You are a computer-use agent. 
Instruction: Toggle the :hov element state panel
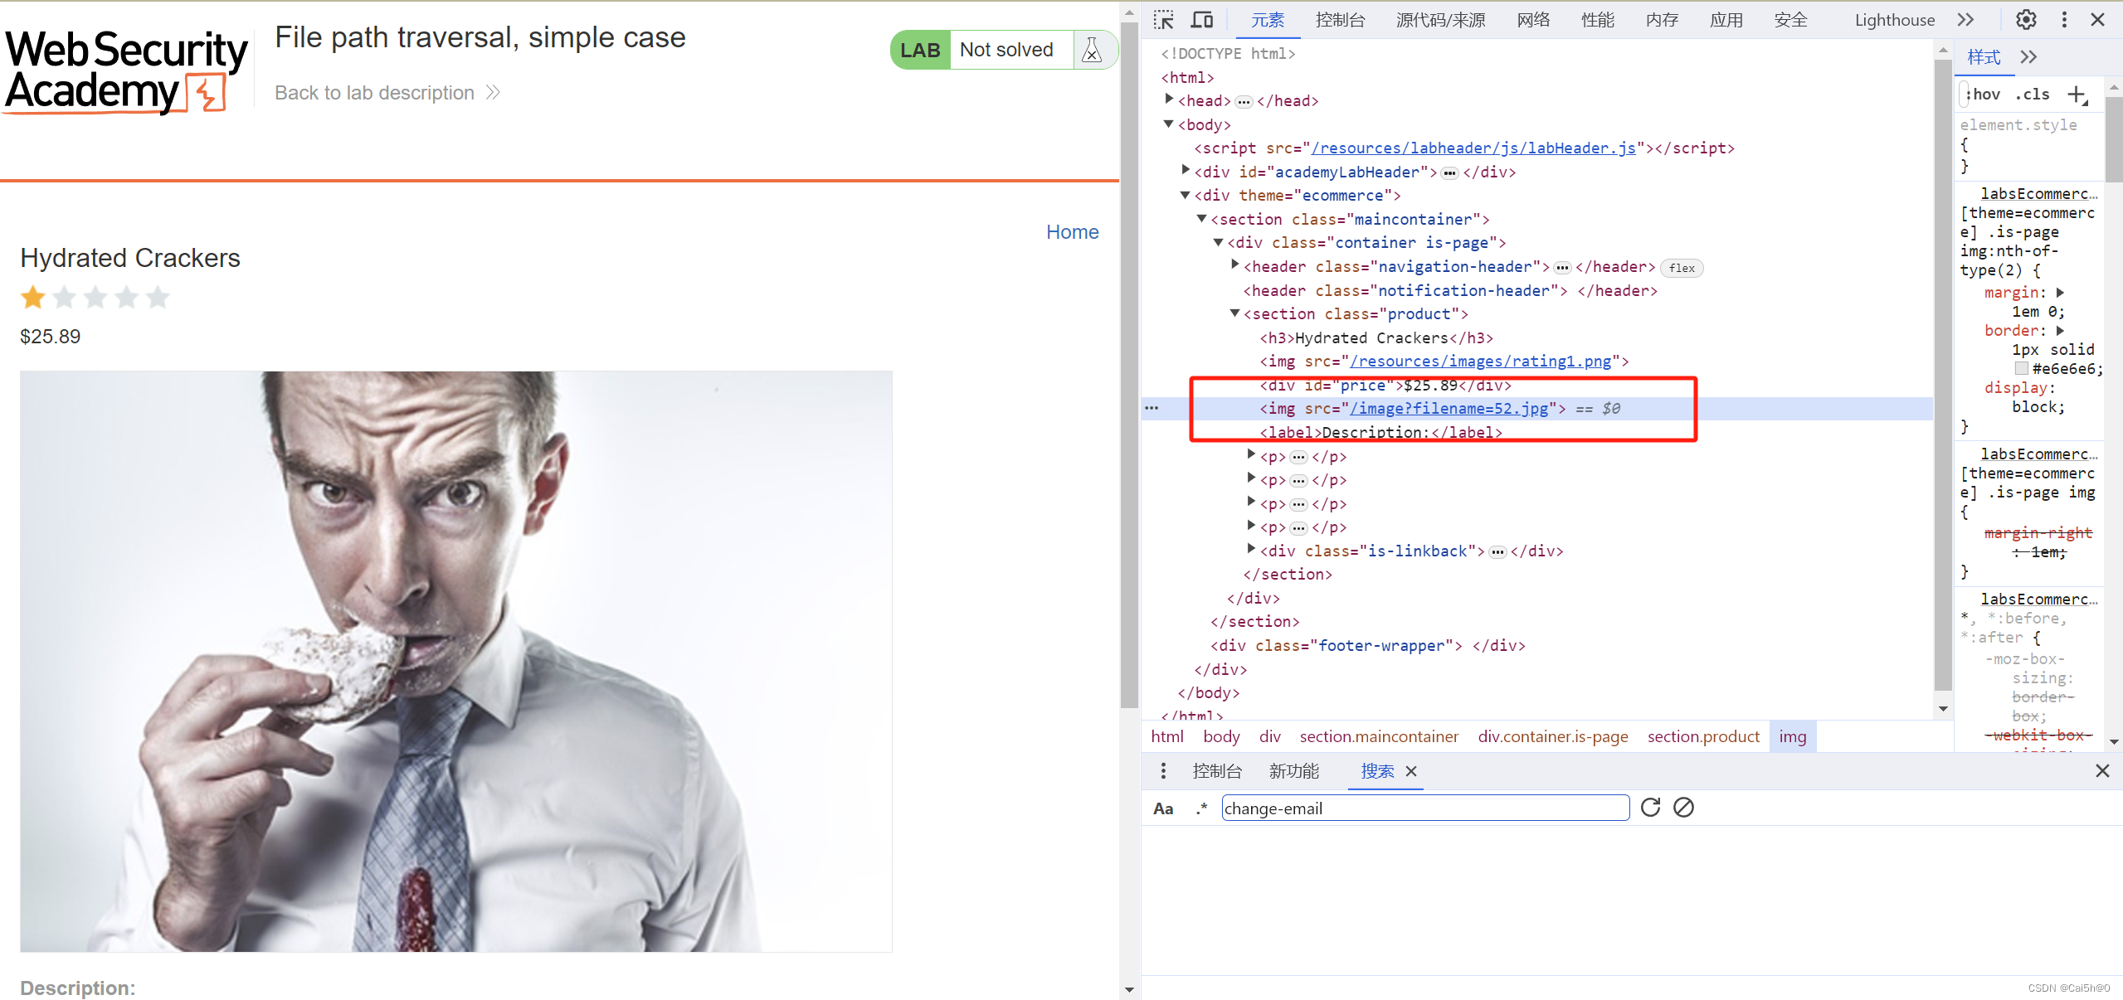(x=1984, y=95)
